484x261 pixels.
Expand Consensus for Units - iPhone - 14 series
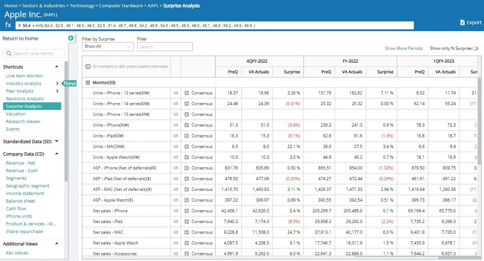point(187,104)
